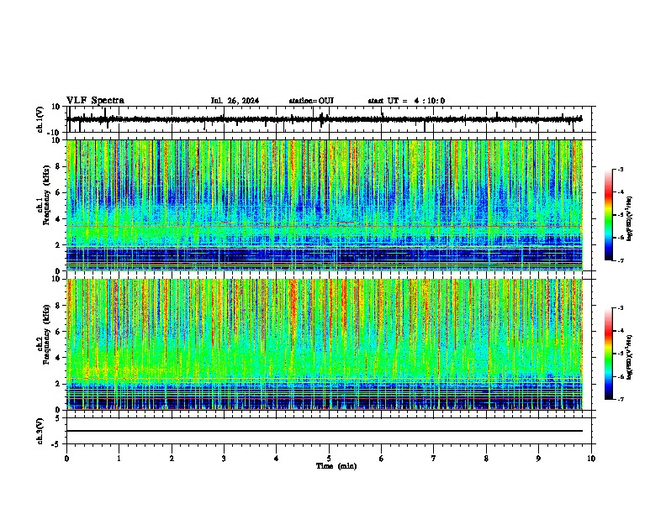Click the "ch.3(V)" axis label
The image size is (666, 514).
coord(40,431)
